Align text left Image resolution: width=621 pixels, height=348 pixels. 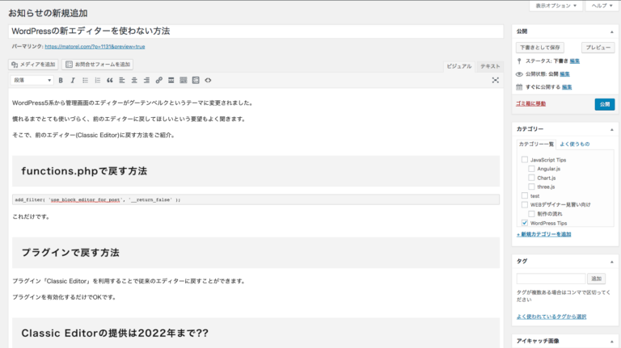(x=122, y=80)
